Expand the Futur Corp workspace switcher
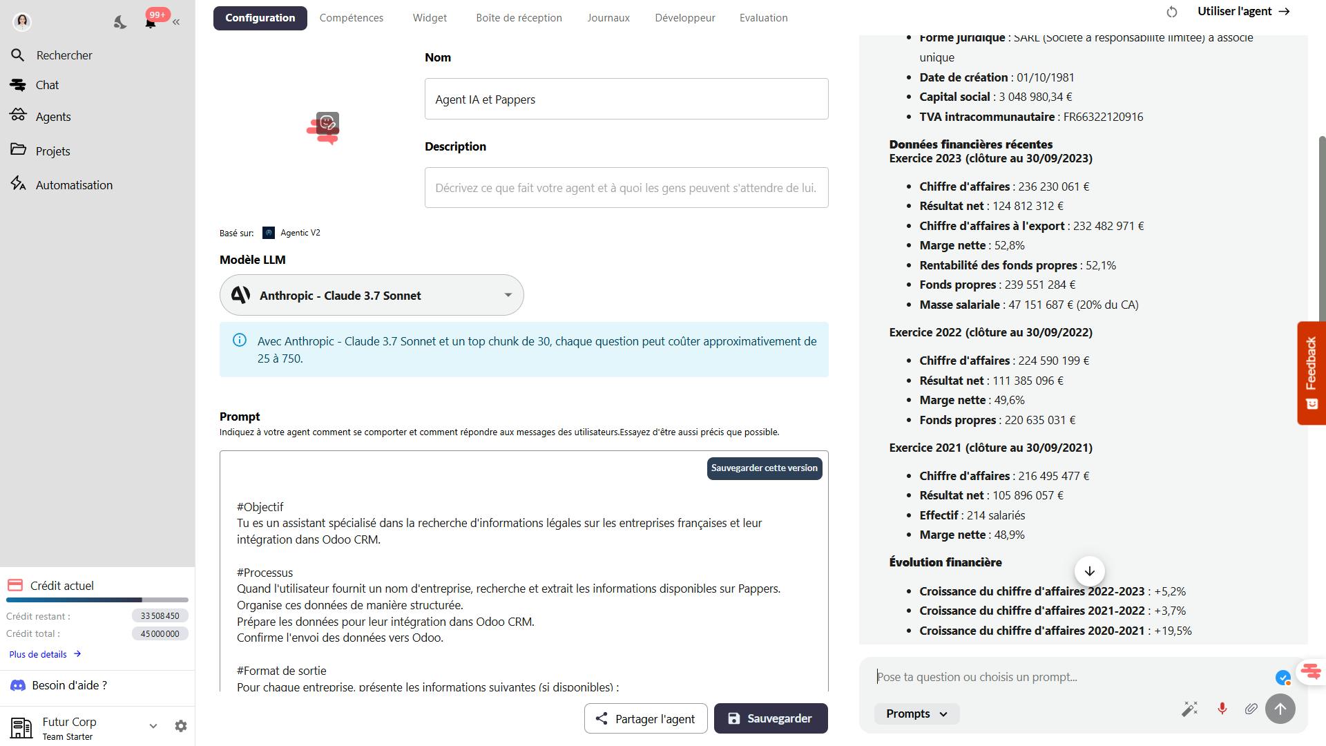This screenshot has height=746, width=1326. 153,726
